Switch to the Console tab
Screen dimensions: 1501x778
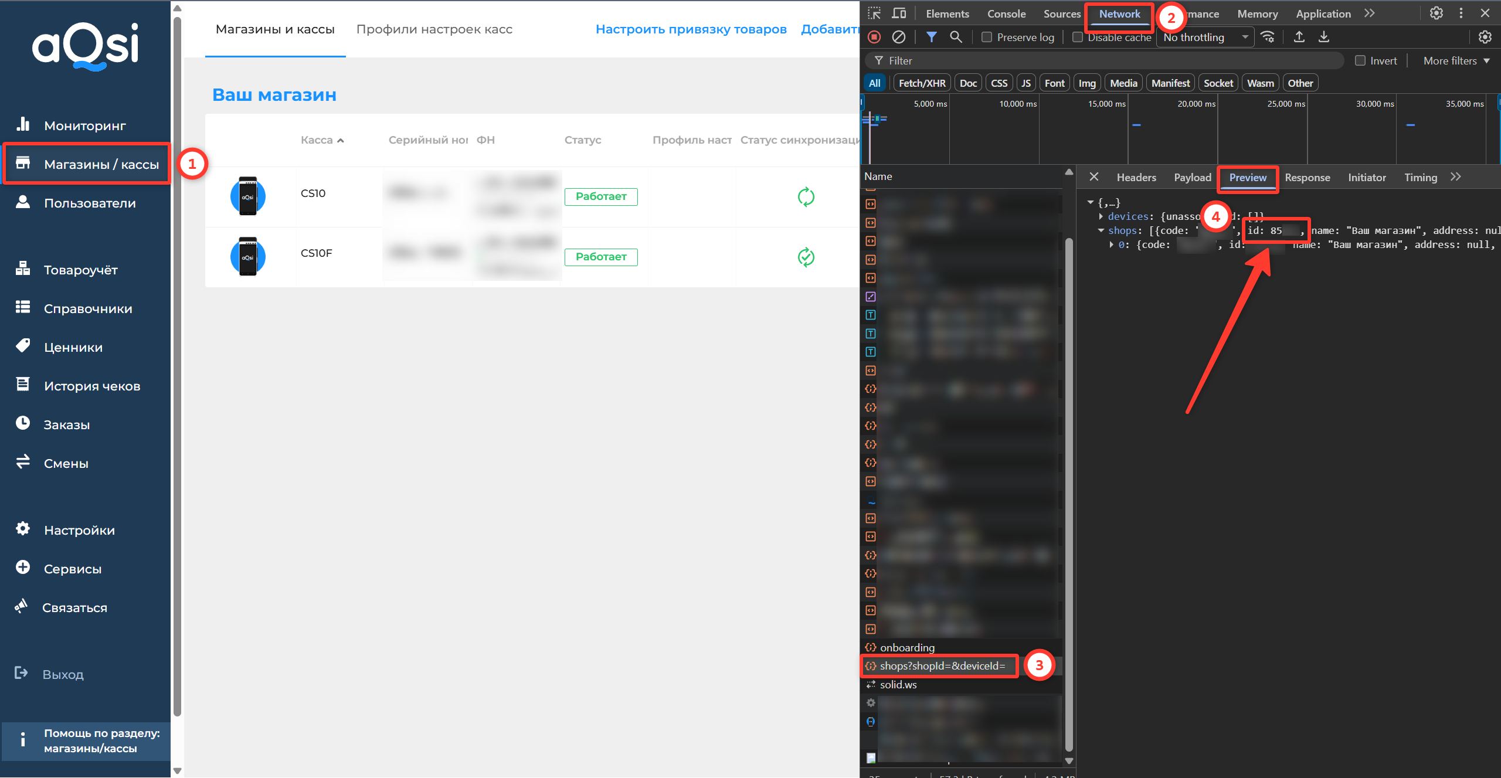1006,13
